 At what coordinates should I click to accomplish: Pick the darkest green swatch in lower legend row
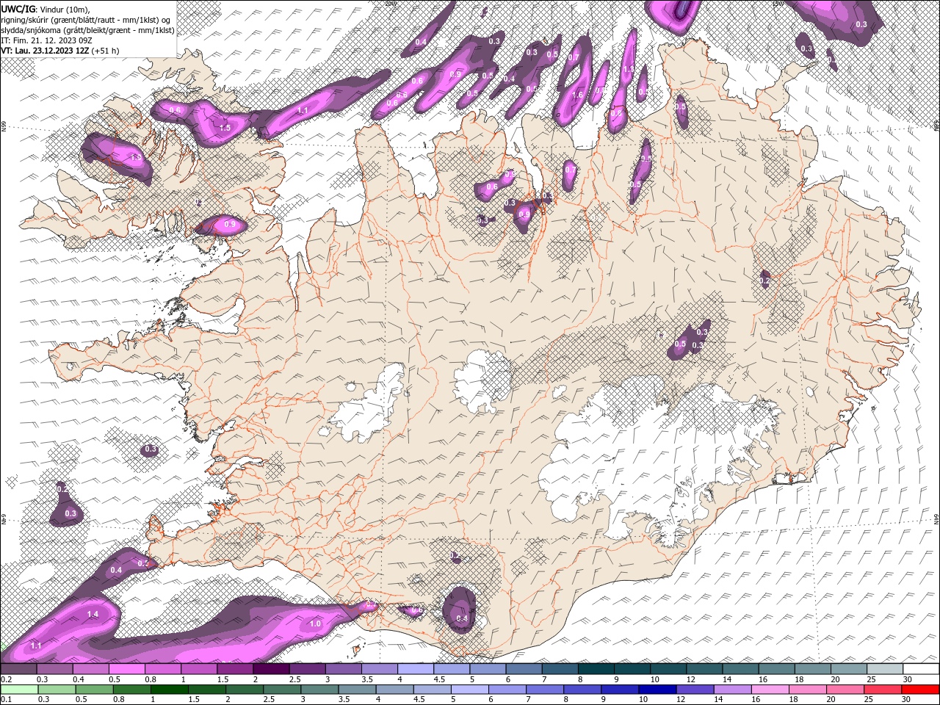169,690
